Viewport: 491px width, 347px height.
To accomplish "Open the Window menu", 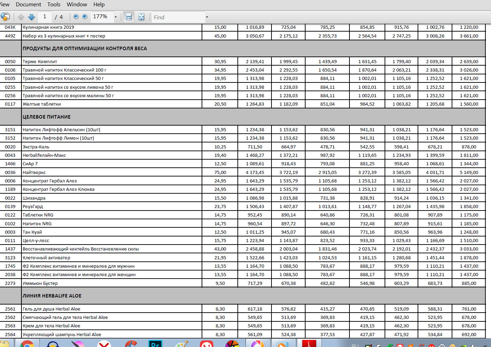I will coord(77,5).
